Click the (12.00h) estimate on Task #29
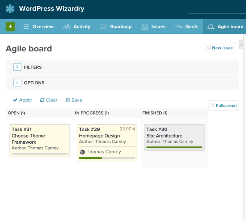Viewport: 246px width, 220px height. coord(127,129)
